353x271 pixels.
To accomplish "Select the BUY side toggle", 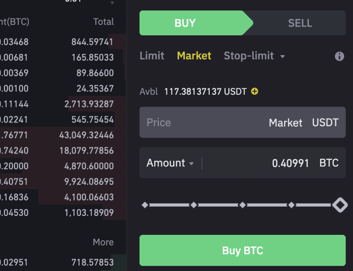I will (x=185, y=23).
